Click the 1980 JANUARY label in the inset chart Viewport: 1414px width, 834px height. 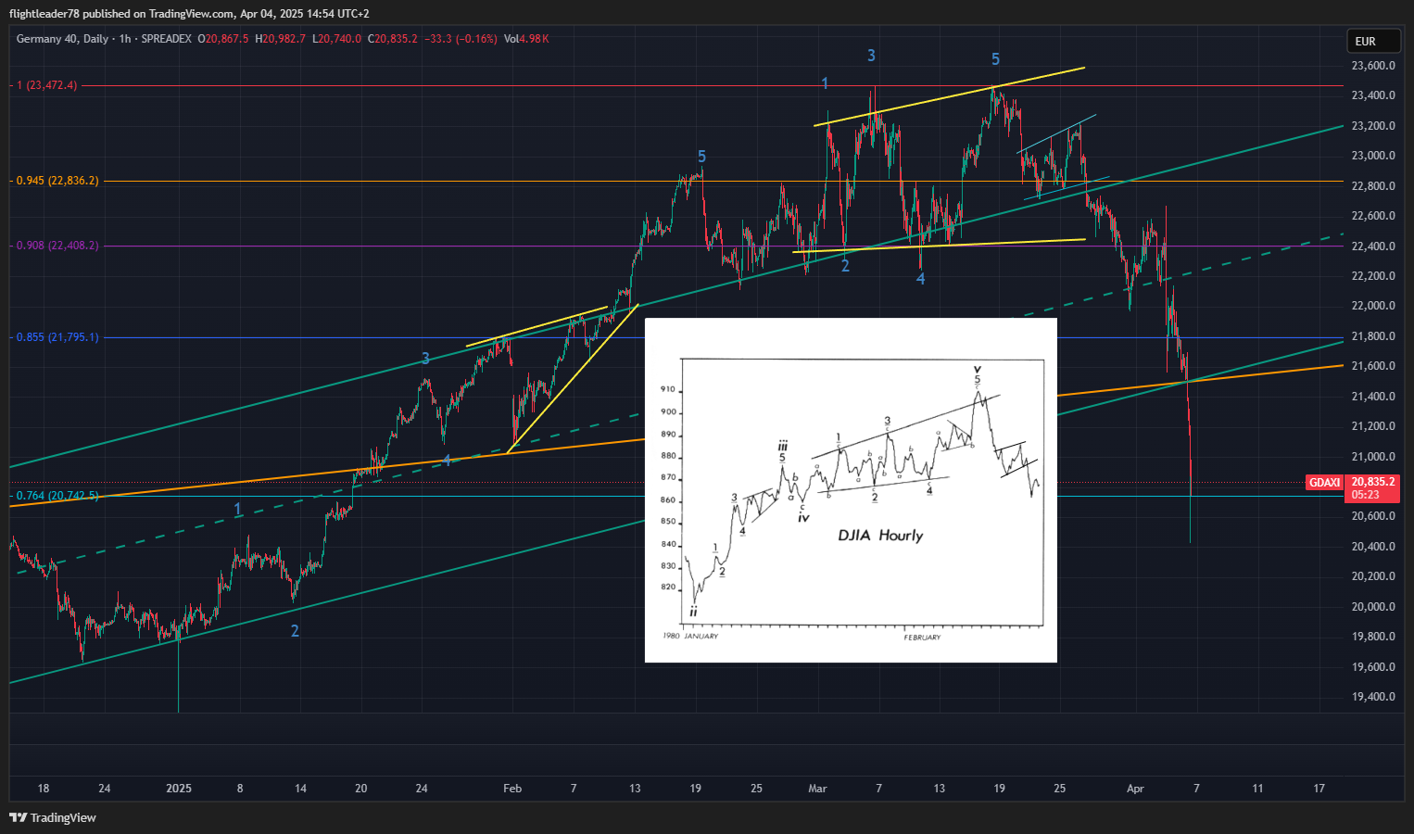pos(690,637)
